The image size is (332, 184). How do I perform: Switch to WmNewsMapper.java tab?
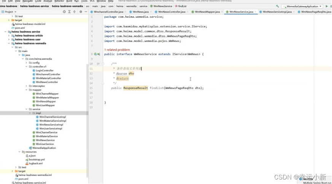point(207,12)
